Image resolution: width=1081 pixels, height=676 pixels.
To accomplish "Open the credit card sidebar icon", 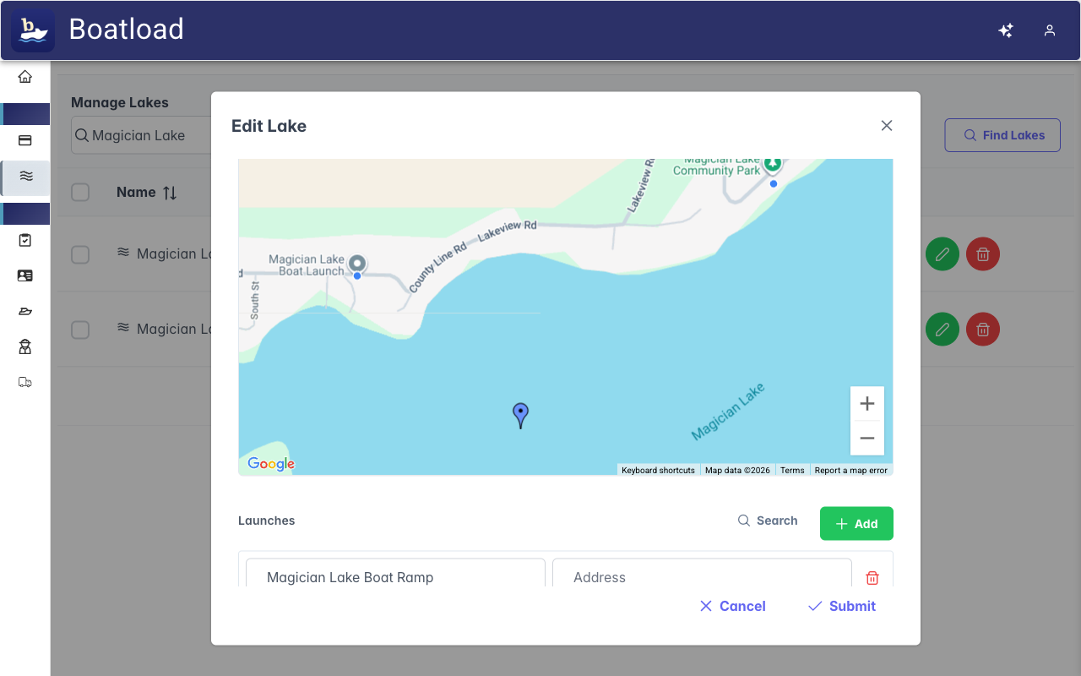I will 25,140.
